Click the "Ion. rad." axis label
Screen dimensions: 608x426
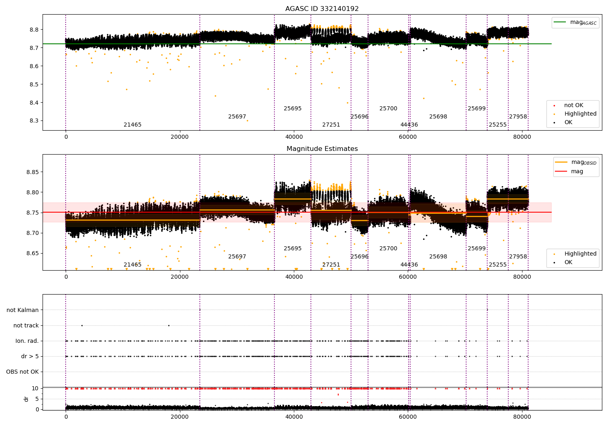pyautogui.click(x=27, y=341)
